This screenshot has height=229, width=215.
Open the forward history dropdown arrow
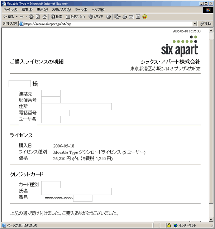coord(26,17)
